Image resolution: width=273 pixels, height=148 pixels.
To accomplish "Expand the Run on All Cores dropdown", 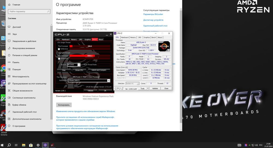I will point(79,65).
